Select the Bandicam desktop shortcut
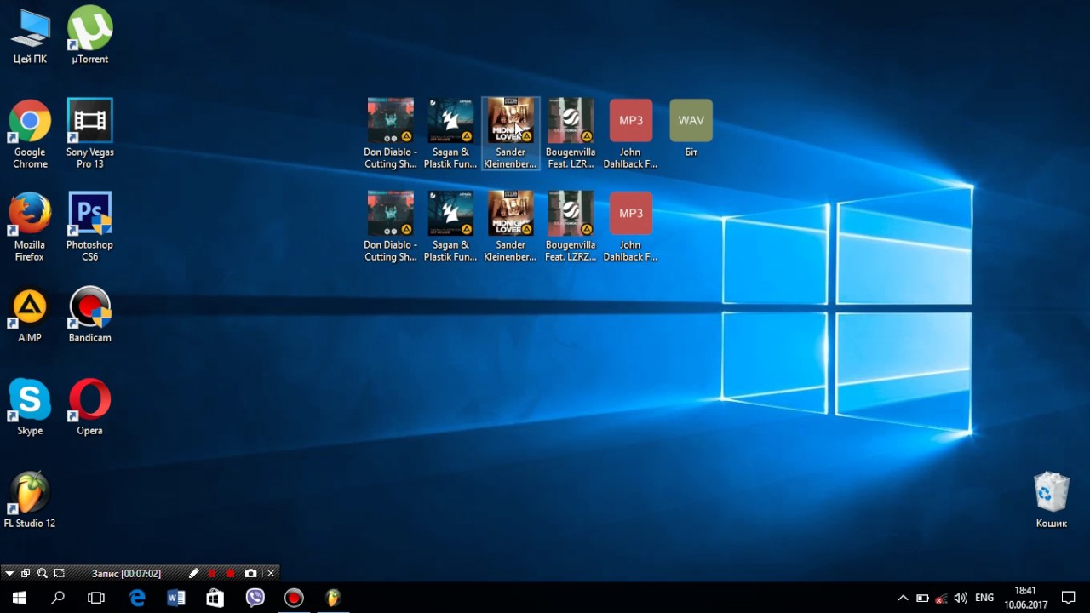Screen dimensions: 1090x613 [x=89, y=314]
